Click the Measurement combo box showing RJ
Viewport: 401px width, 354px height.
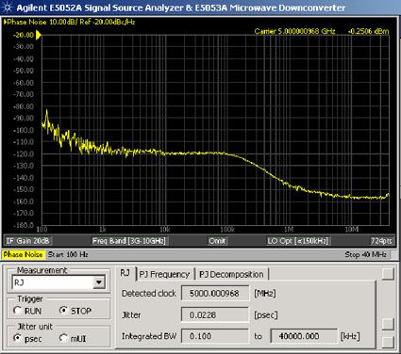[x=58, y=282]
